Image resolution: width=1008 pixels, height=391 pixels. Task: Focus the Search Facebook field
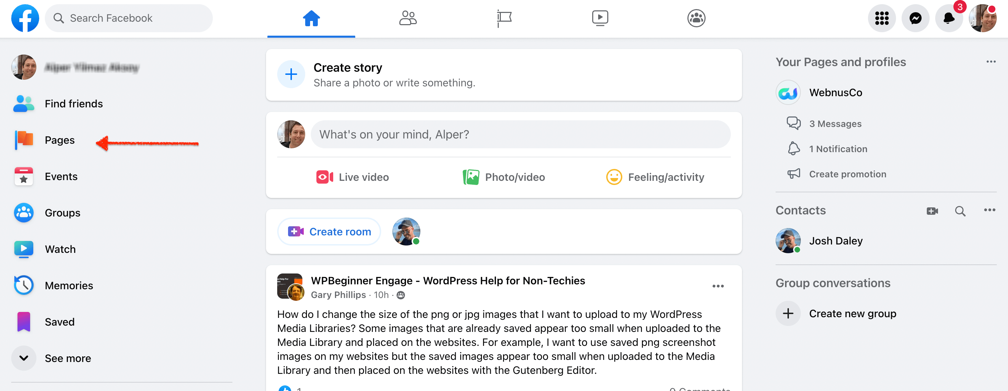pyautogui.click(x=129, y=18)
